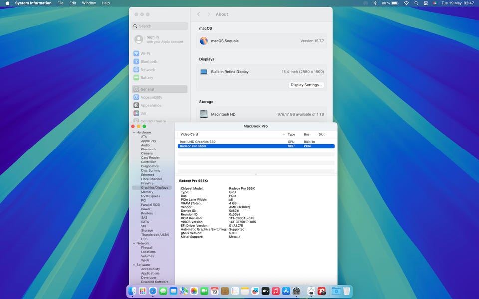Select Firewall under Network
479x299 pixels.
click(x=147, y=248)
